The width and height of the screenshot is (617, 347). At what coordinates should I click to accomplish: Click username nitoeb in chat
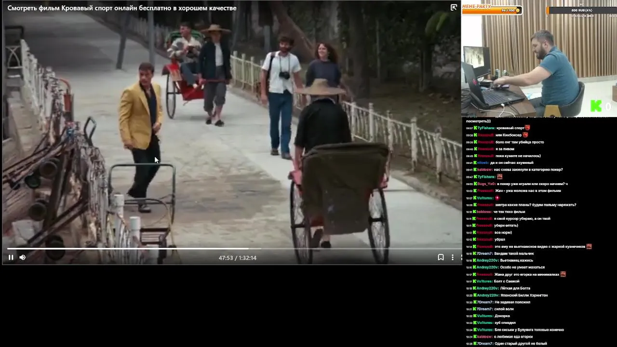click(x=483, y=163)
